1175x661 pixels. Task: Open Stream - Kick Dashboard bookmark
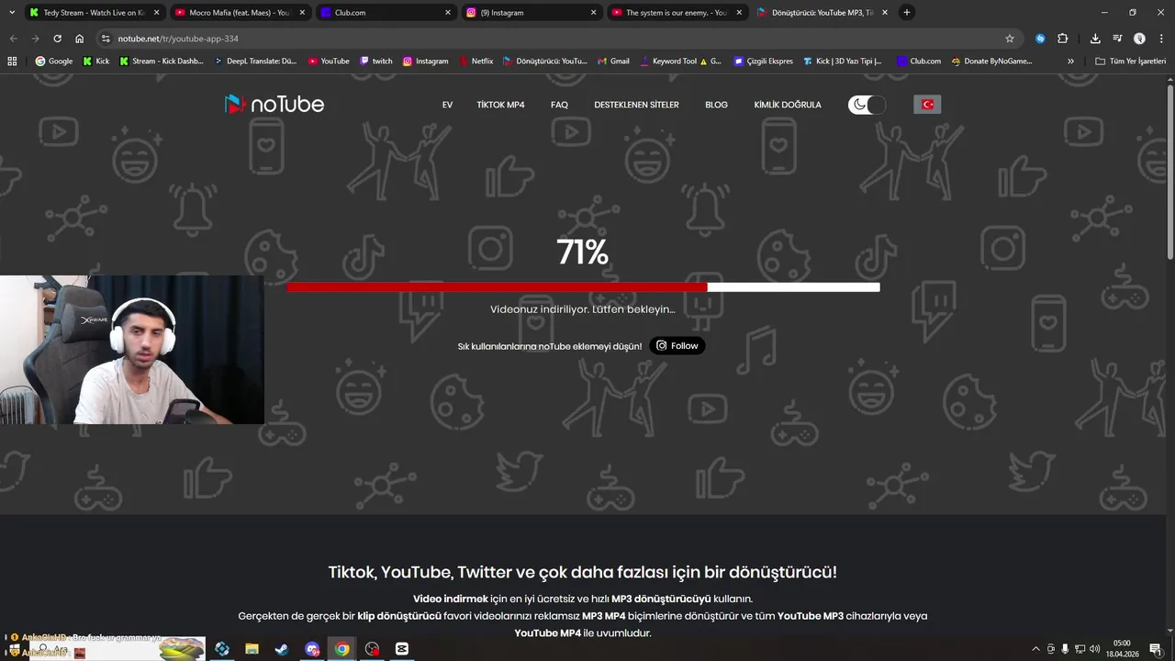[162, 62]
